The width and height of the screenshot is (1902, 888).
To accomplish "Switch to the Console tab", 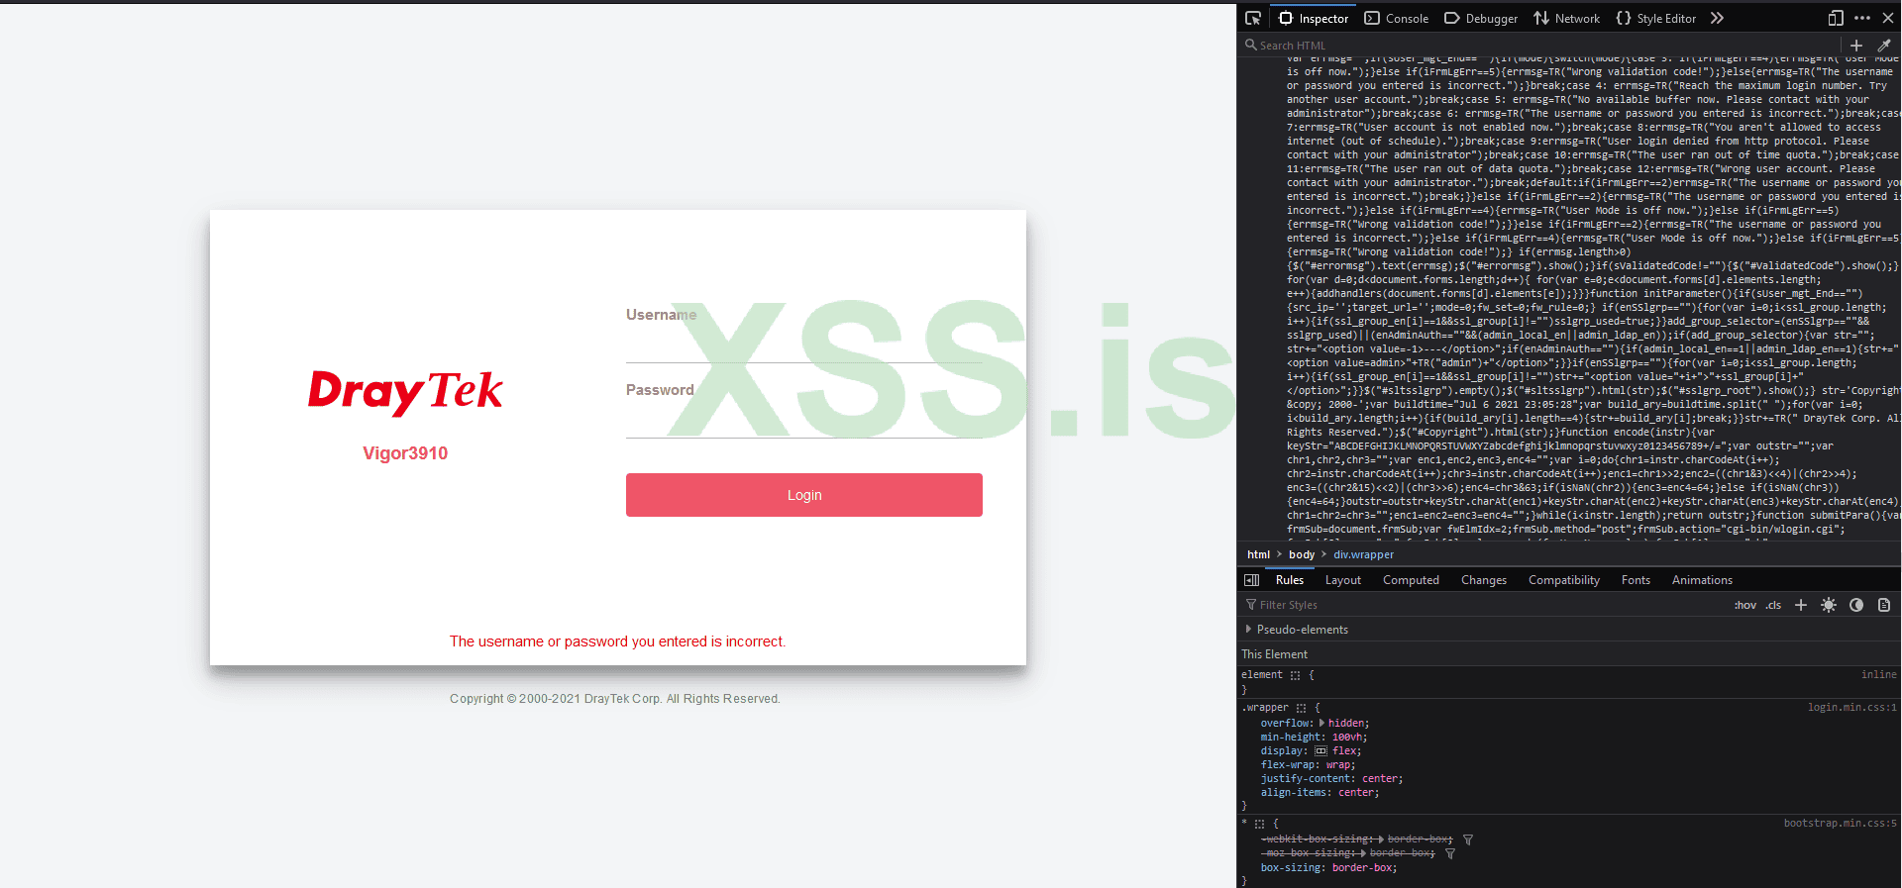I will [x=1397, y=18].
